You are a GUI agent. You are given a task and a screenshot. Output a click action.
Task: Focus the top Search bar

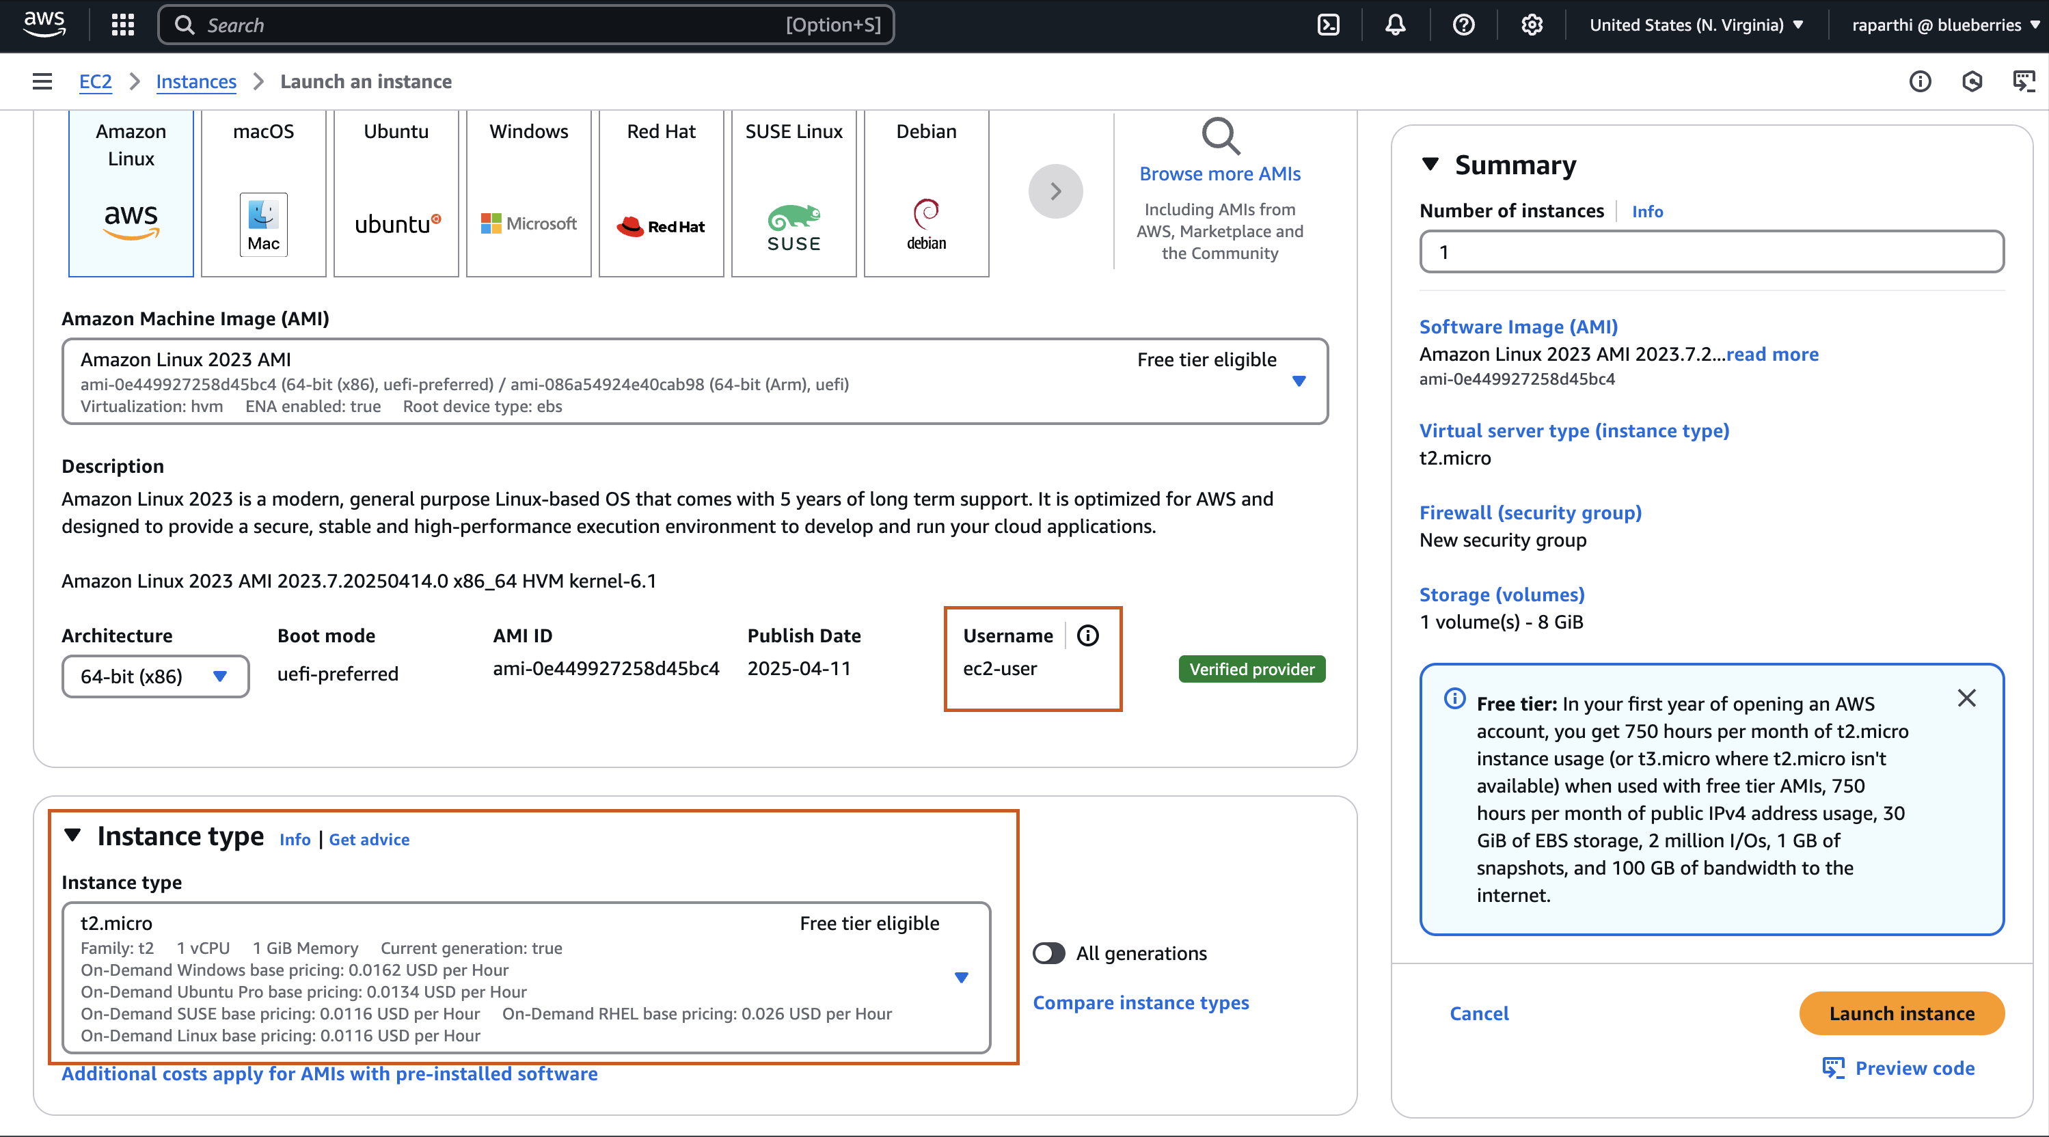526,25
